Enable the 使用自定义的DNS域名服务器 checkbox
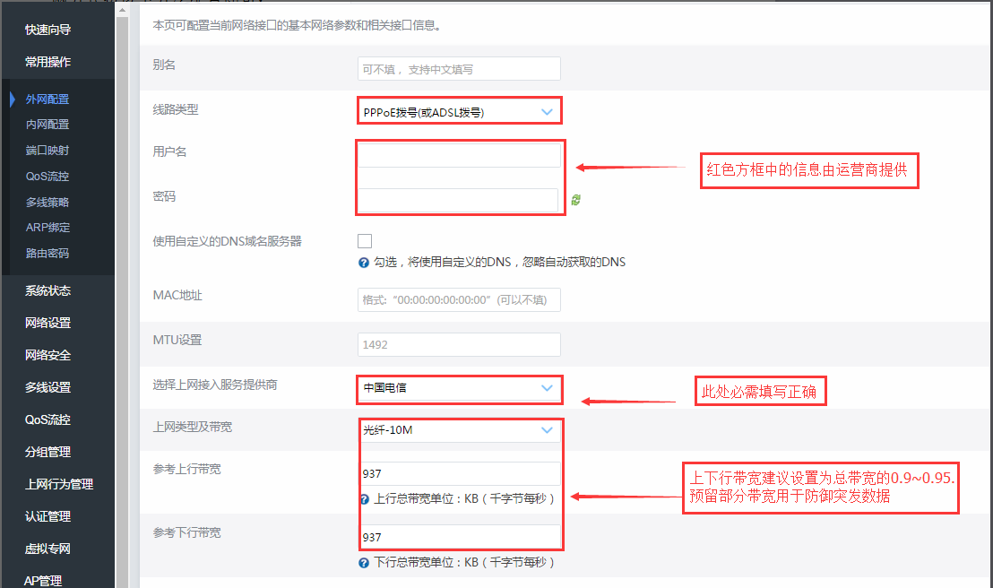 click(x=365, y=241)
